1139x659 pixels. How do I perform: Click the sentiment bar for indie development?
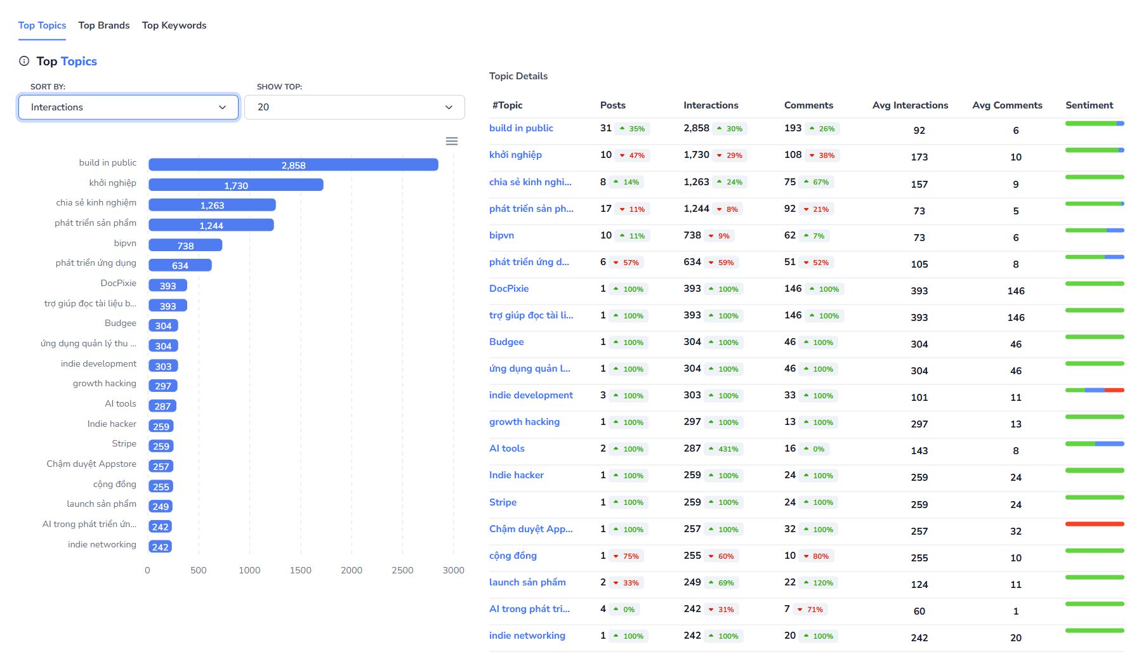pyautogui.click(x=1095, y=390)
